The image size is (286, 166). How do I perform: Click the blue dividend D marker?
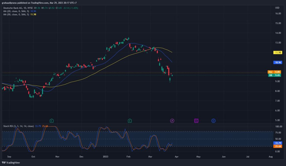(213, 121)
